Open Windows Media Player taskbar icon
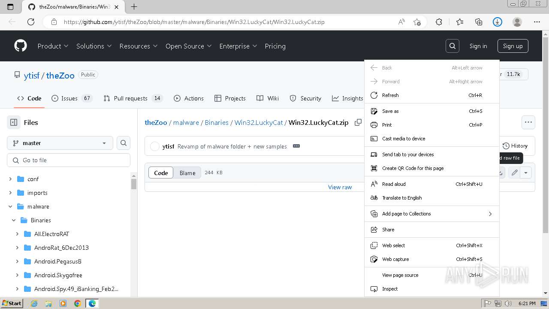Viewport: 549px width, 309px height. 63,303
